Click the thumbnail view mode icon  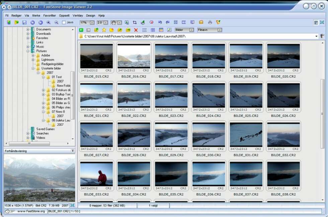coord(161,30)
